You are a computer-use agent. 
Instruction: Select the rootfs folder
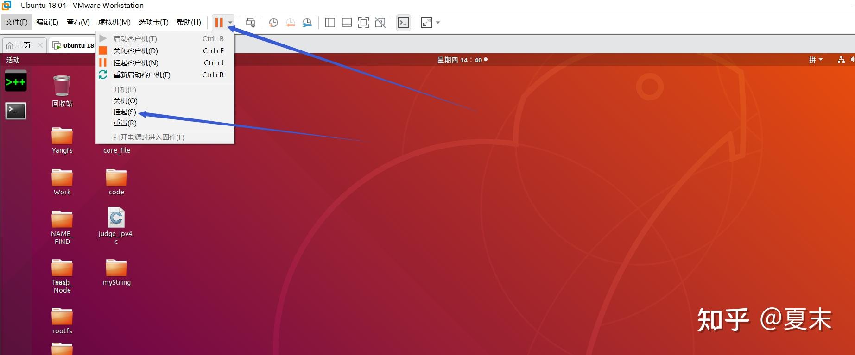pos(62,321)
